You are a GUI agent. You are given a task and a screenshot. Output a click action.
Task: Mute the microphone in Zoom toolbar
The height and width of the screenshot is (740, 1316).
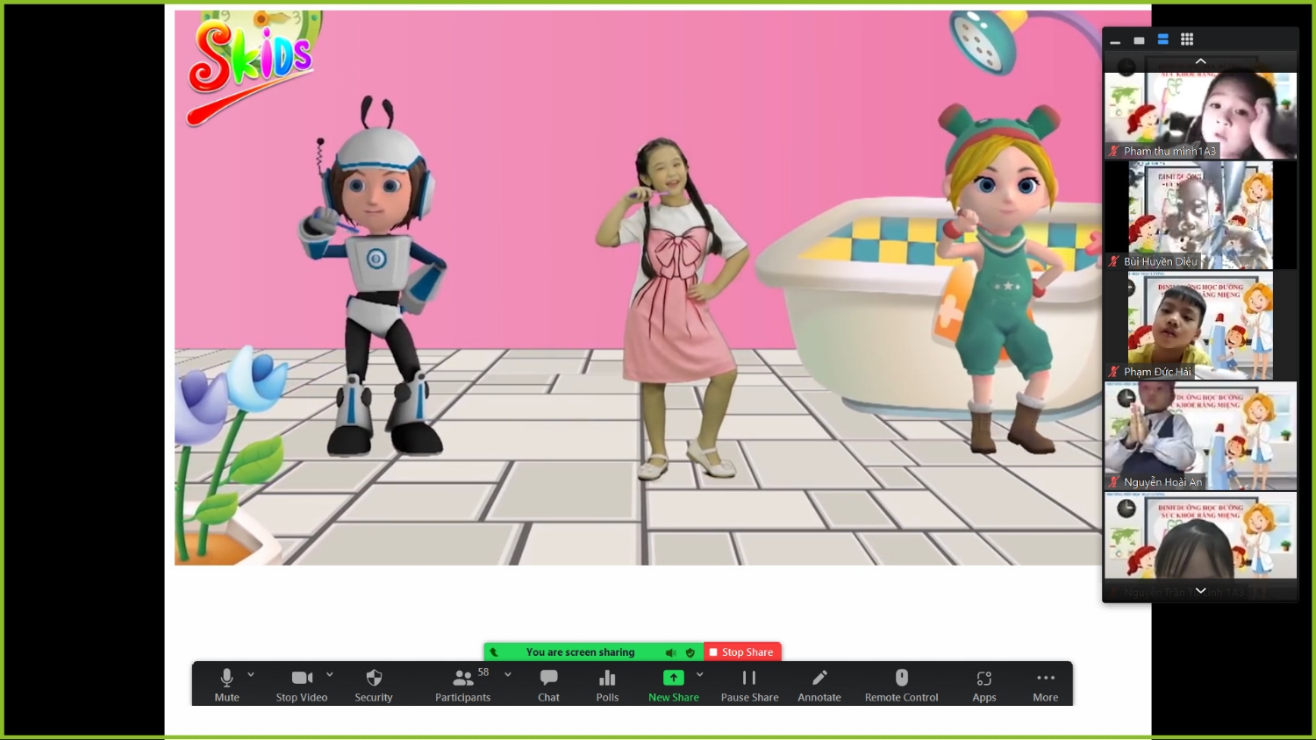(226, 685)
